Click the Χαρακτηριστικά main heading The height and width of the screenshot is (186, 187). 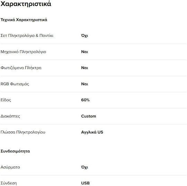click(26, 4)
